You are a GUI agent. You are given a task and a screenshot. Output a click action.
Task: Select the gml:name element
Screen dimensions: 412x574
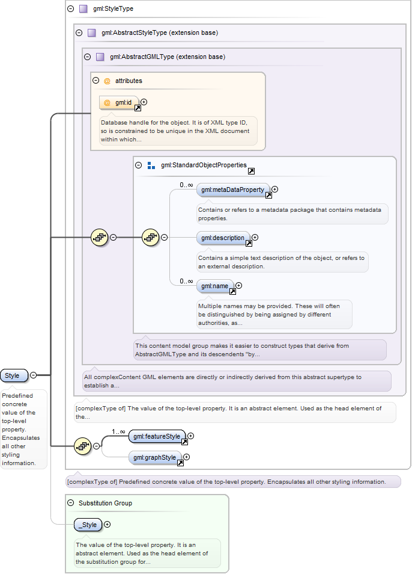coord(215,286)
